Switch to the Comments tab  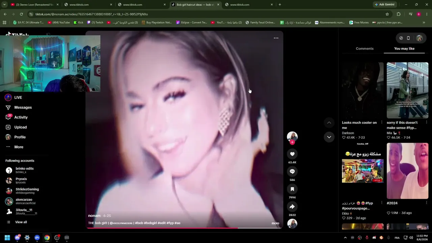364,49
